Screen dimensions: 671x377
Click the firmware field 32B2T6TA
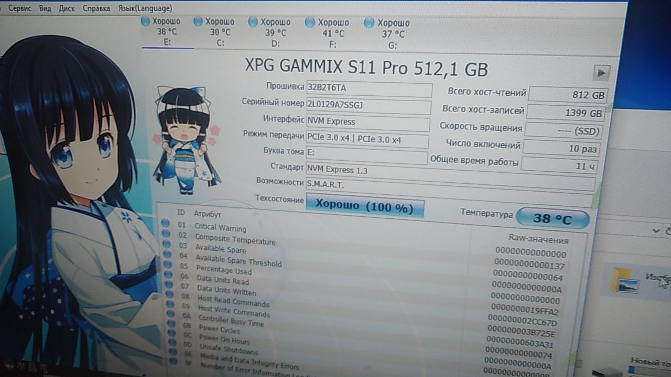369,88
